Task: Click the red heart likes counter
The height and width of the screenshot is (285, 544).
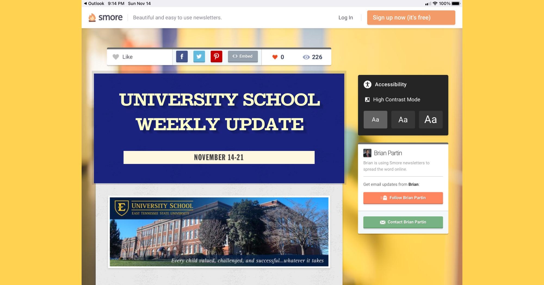Action: 275,57
